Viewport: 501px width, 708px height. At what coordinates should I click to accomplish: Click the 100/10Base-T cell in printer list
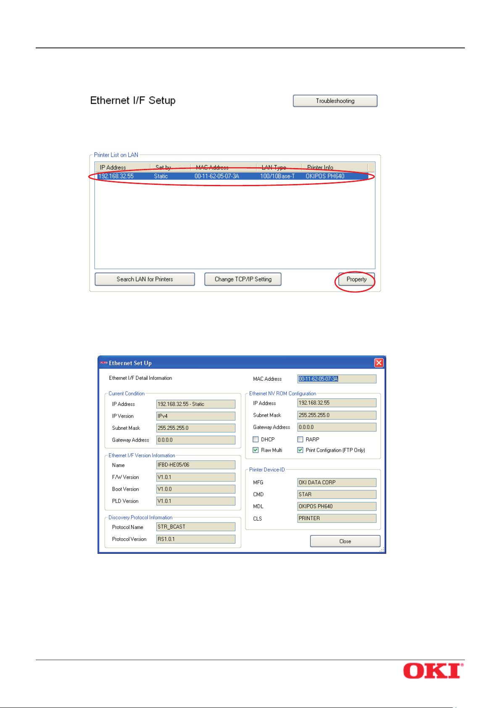click(x=277, y=176)
